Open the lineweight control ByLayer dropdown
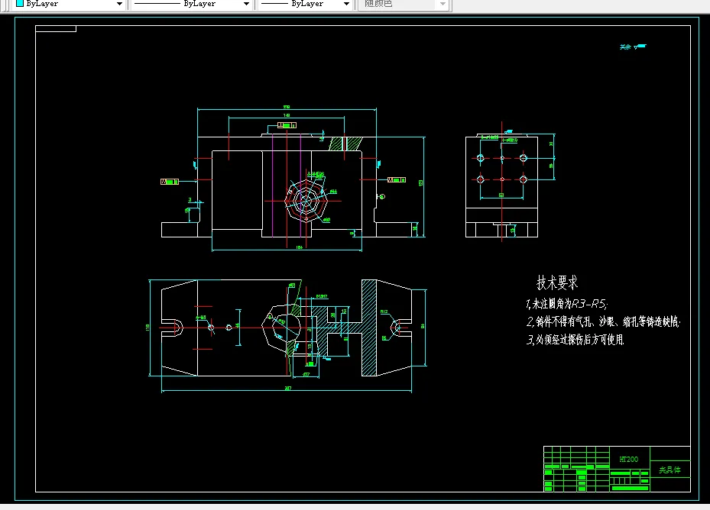Image resolution: width=710 pixels, height=510 pixels. click(x=306, y=4)
